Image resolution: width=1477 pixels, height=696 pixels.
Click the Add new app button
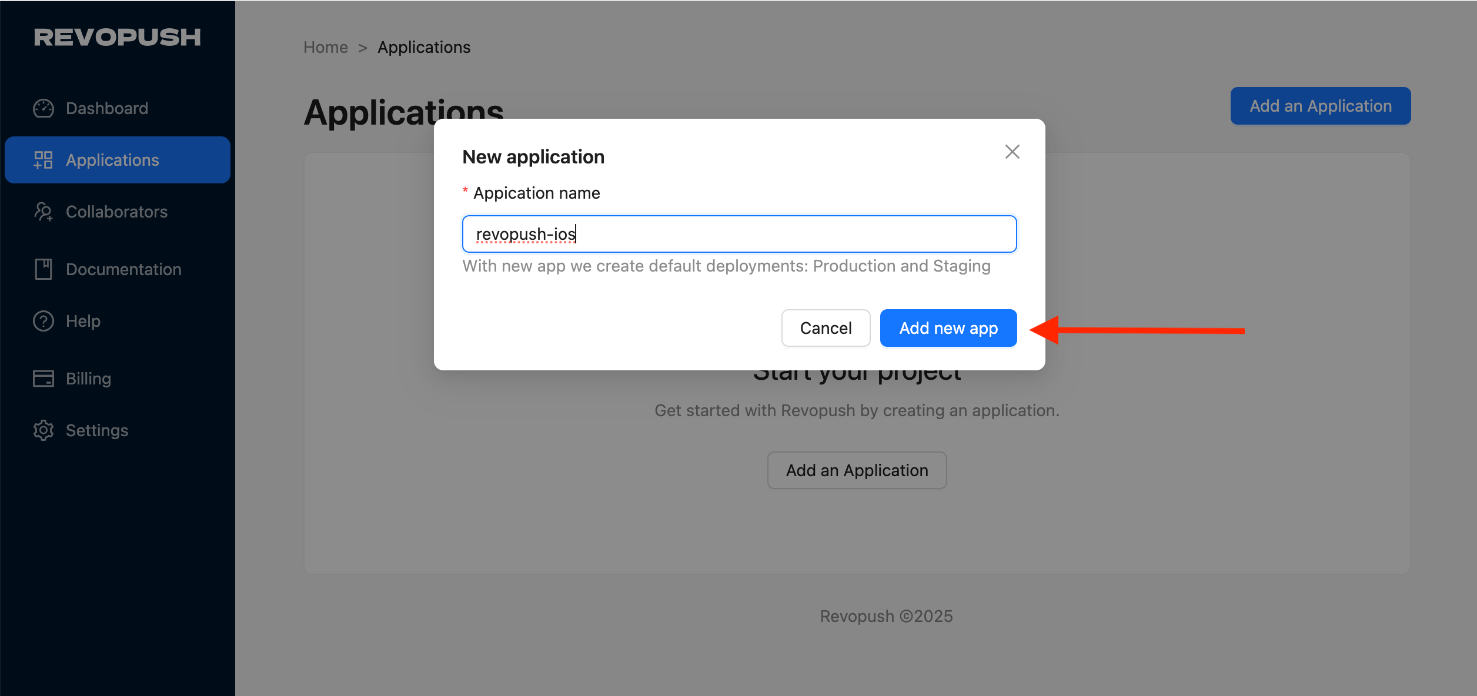tap(948, 328)
